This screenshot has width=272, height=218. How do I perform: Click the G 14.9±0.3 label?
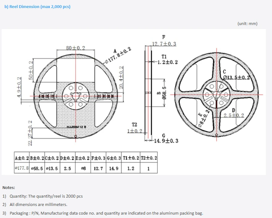[166, 138]
